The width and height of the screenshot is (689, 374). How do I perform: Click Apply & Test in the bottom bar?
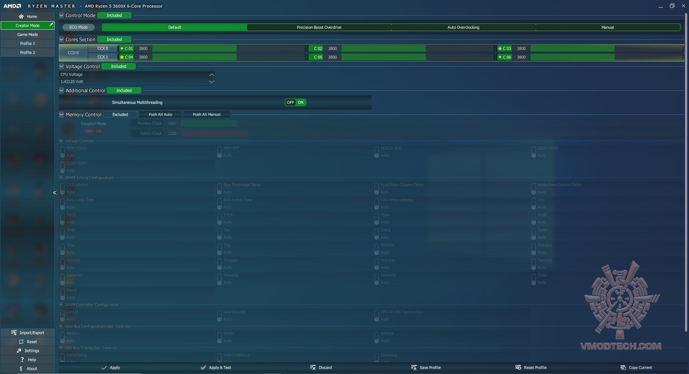point(216,368)
